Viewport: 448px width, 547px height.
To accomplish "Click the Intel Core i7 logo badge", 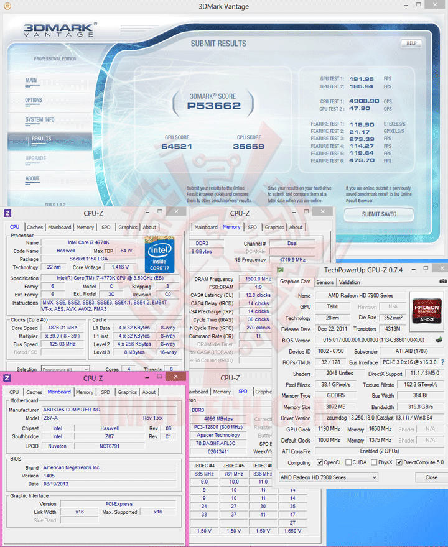I will click(159, 255).
